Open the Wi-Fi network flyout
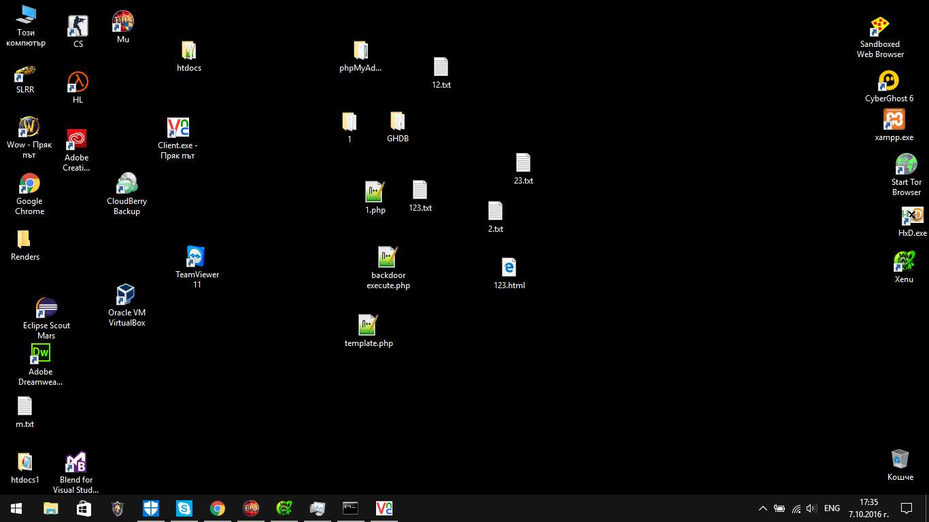 [x=796, y=508]
